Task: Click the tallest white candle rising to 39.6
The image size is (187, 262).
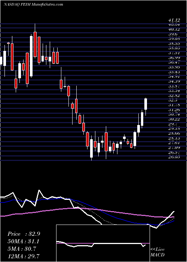Action: coord(31,56)
